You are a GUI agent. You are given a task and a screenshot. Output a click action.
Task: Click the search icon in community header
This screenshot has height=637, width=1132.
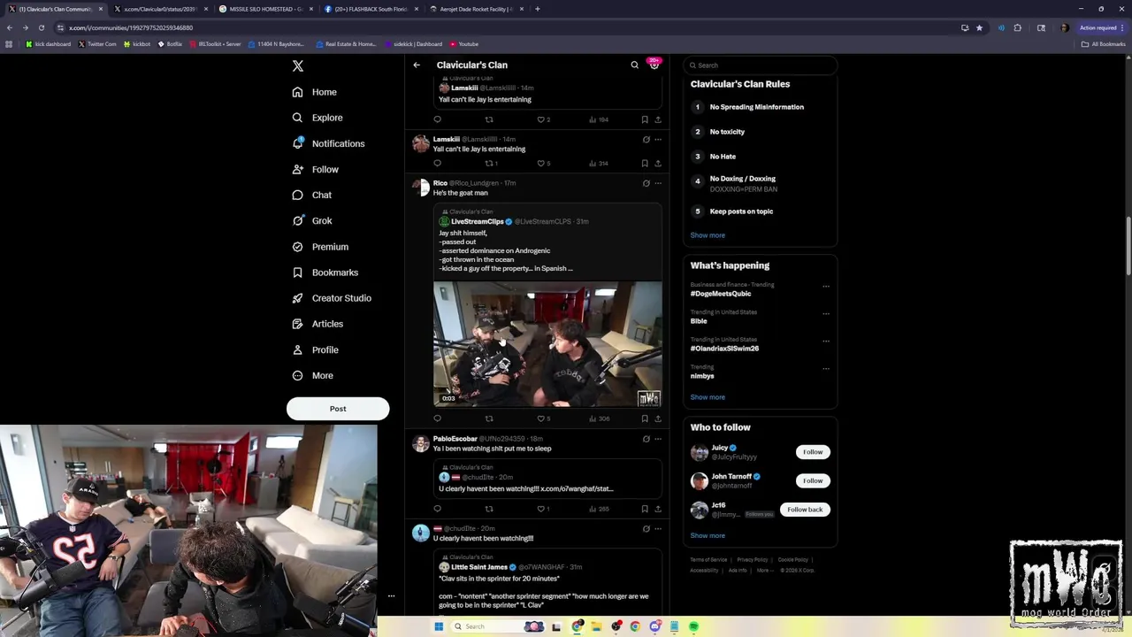coord(634,65)
